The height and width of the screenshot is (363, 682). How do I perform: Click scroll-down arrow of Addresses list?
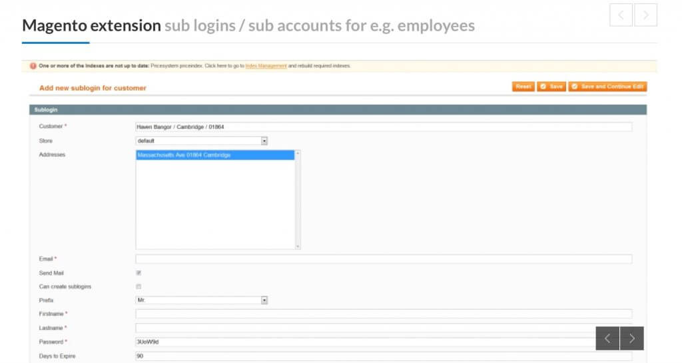pos(298,246)
